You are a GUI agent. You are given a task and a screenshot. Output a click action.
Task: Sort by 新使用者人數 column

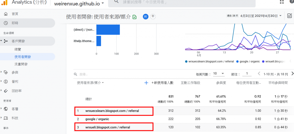click(163, 83)
